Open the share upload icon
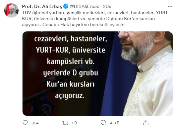The image size is (178, 129). click(146, 123)
